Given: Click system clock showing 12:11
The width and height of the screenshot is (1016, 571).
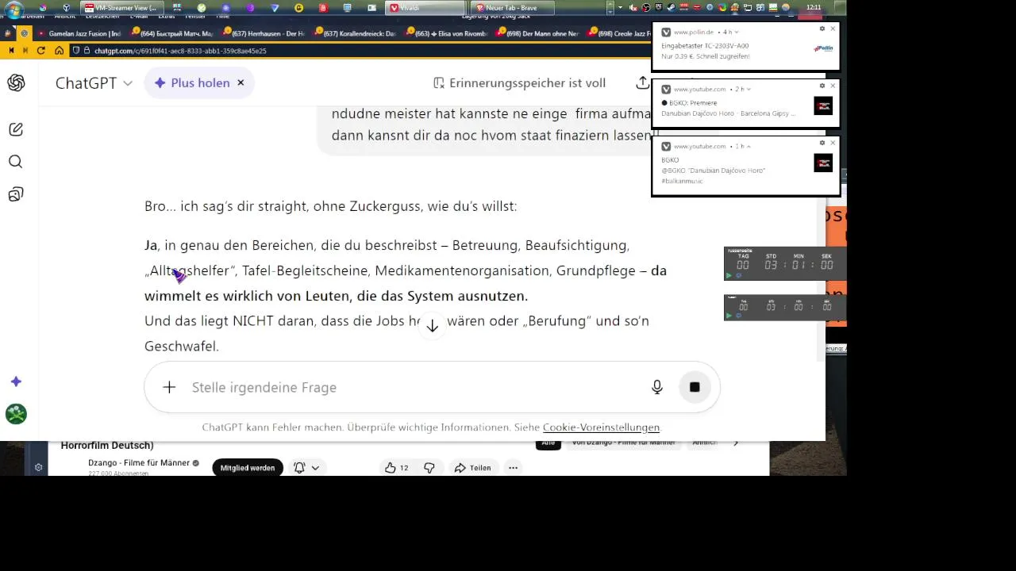Looking at the screenshot, I should tap(814, 7).
